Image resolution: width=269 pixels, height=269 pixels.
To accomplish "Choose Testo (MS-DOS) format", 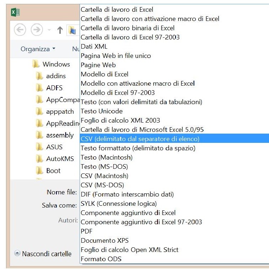I will (174, 167).
